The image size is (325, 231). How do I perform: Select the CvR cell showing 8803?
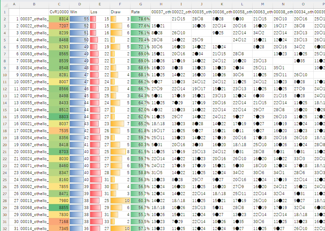[59, 117]
